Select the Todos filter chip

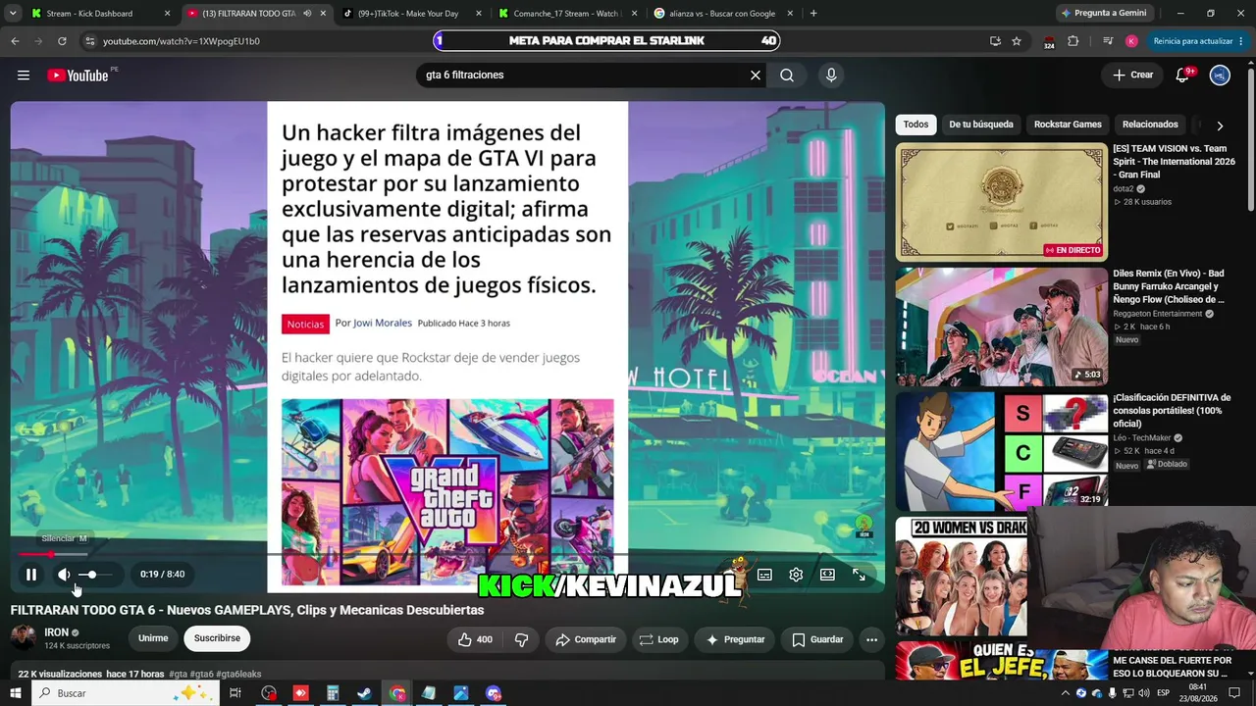(916, 125)
